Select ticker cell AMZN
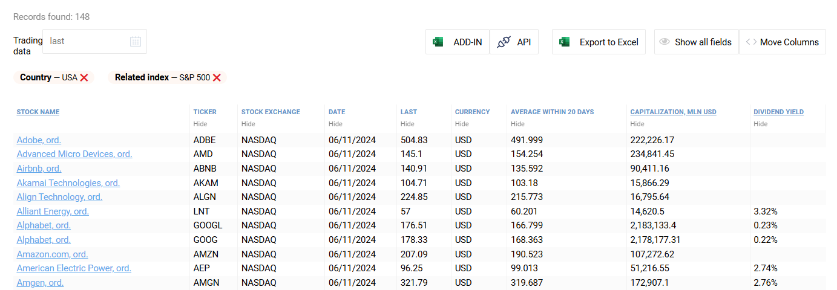 (x=206, y=254)
